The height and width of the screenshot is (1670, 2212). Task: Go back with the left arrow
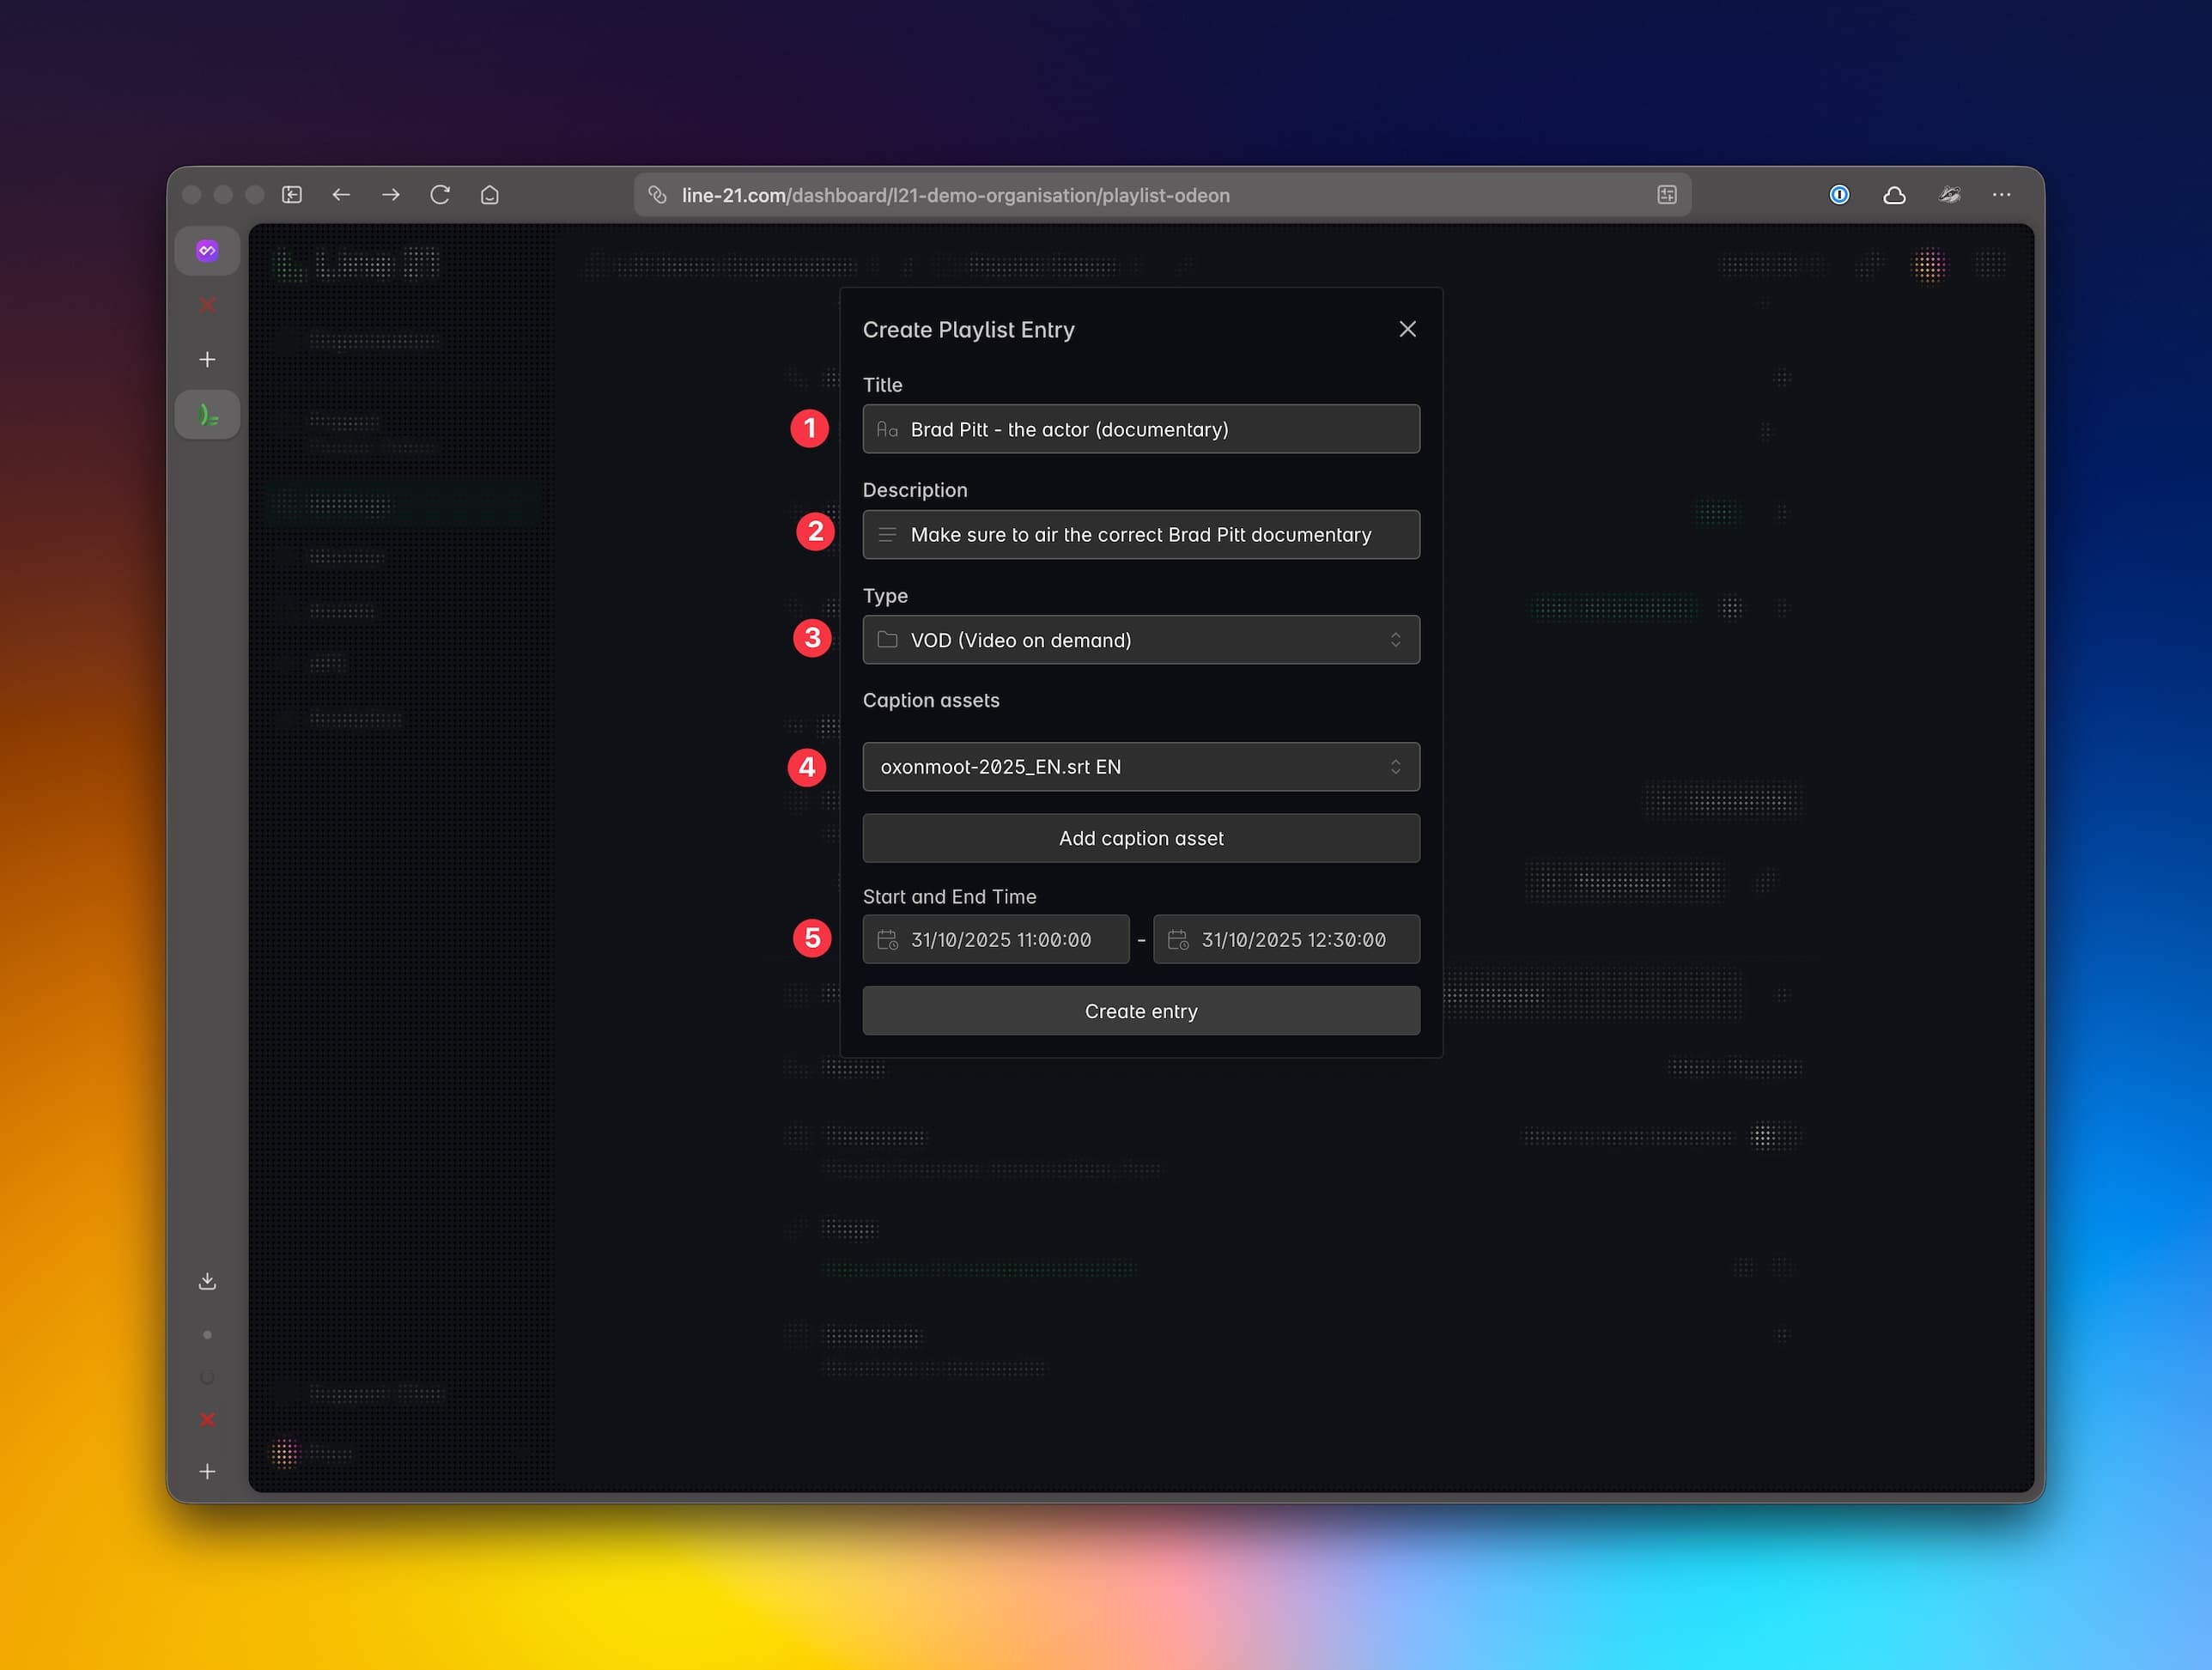pyautogui.click(x=341, y=195)
